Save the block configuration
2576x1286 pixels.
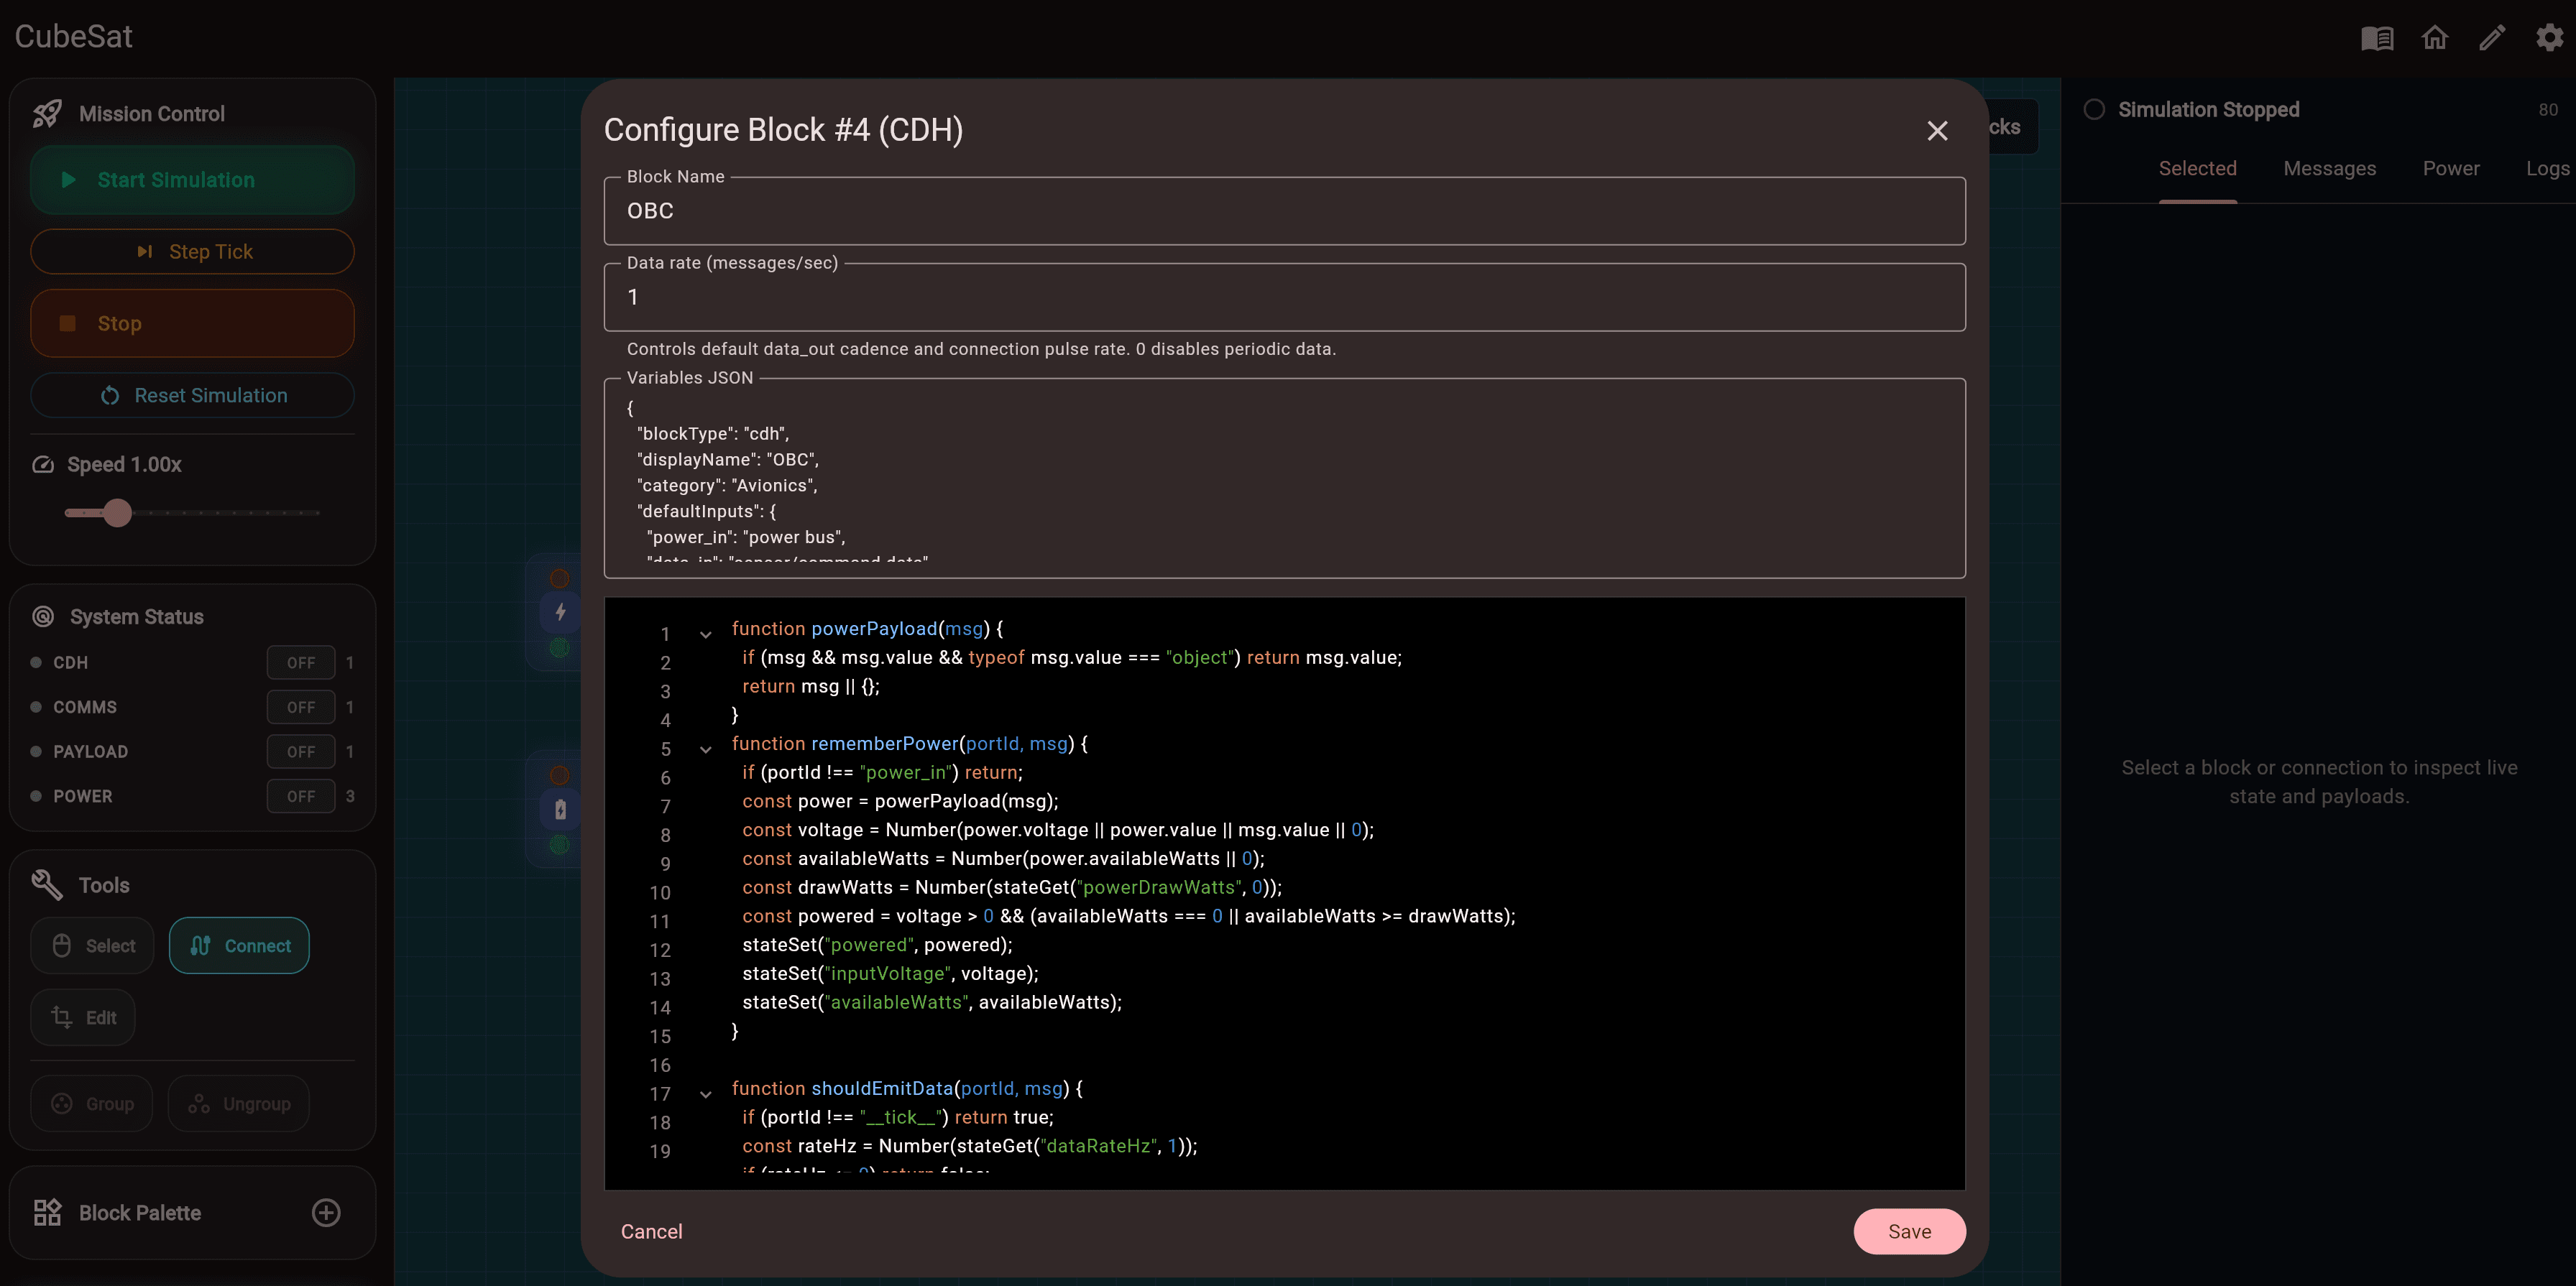tap(1909, 1232)
